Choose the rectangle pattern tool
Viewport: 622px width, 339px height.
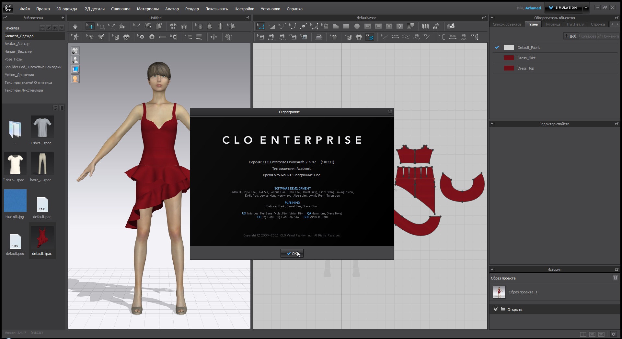346,26
